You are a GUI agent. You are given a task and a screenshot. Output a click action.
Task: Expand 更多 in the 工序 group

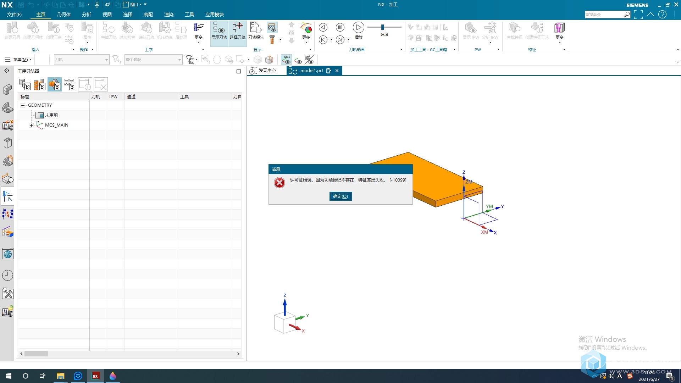[x=199, y=32]
